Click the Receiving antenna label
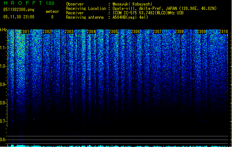 85,17
